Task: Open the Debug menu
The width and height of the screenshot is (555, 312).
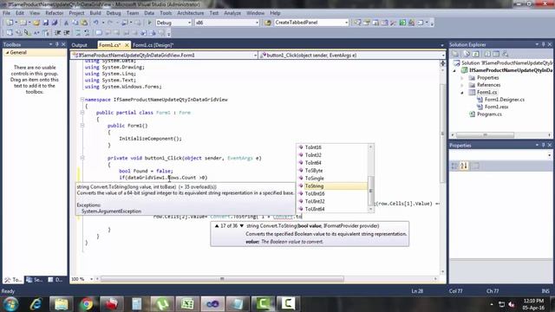Action: pos(114,13)
